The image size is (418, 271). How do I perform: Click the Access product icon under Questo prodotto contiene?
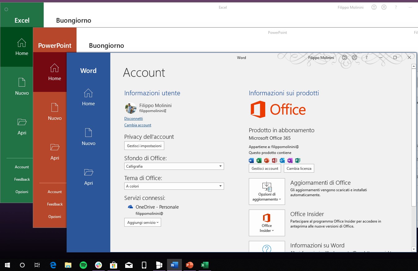pos(275,160)
